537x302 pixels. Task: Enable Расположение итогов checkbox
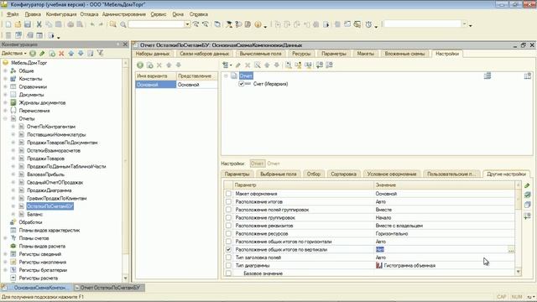[228, 201]
